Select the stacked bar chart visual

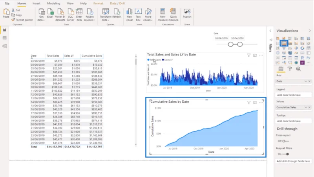277,38
